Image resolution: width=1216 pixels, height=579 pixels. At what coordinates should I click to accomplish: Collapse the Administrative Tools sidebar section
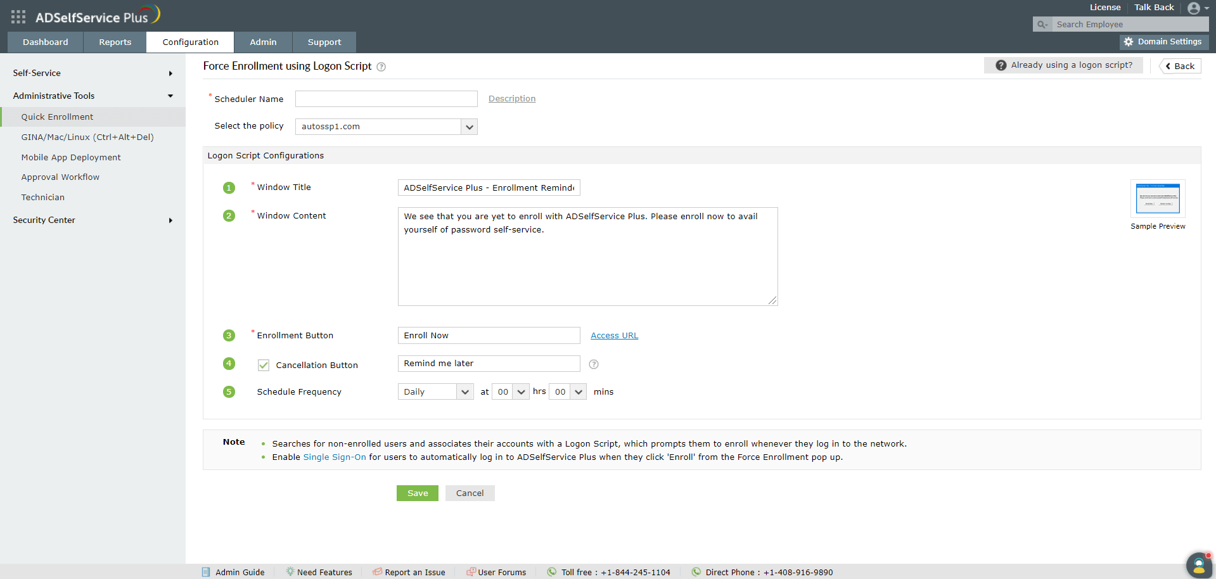click(x=93, y=96)
